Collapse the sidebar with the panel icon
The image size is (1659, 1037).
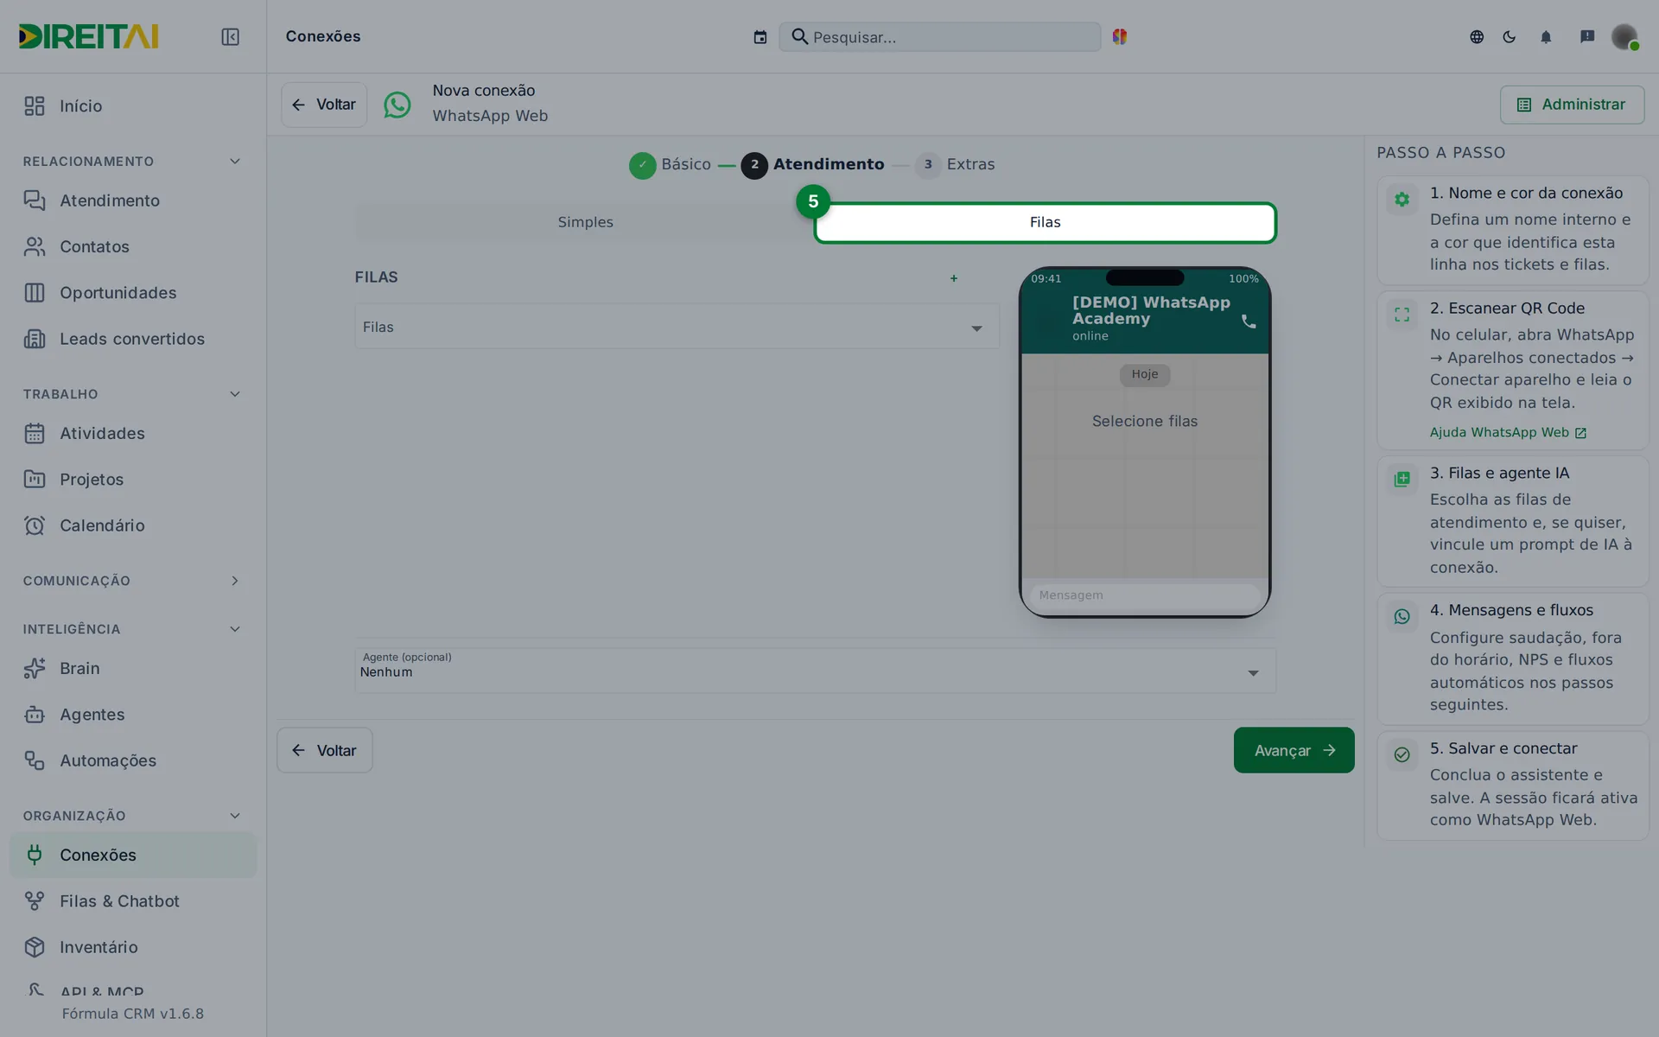click(x=230, y=36)
